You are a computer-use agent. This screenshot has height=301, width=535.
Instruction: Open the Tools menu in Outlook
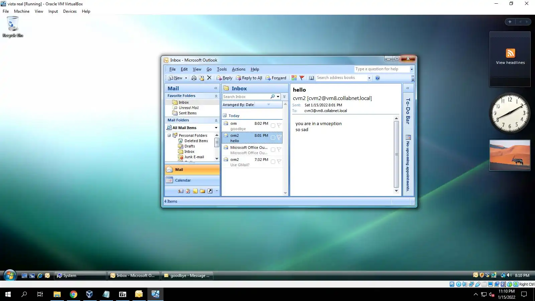tap(222, 69)
